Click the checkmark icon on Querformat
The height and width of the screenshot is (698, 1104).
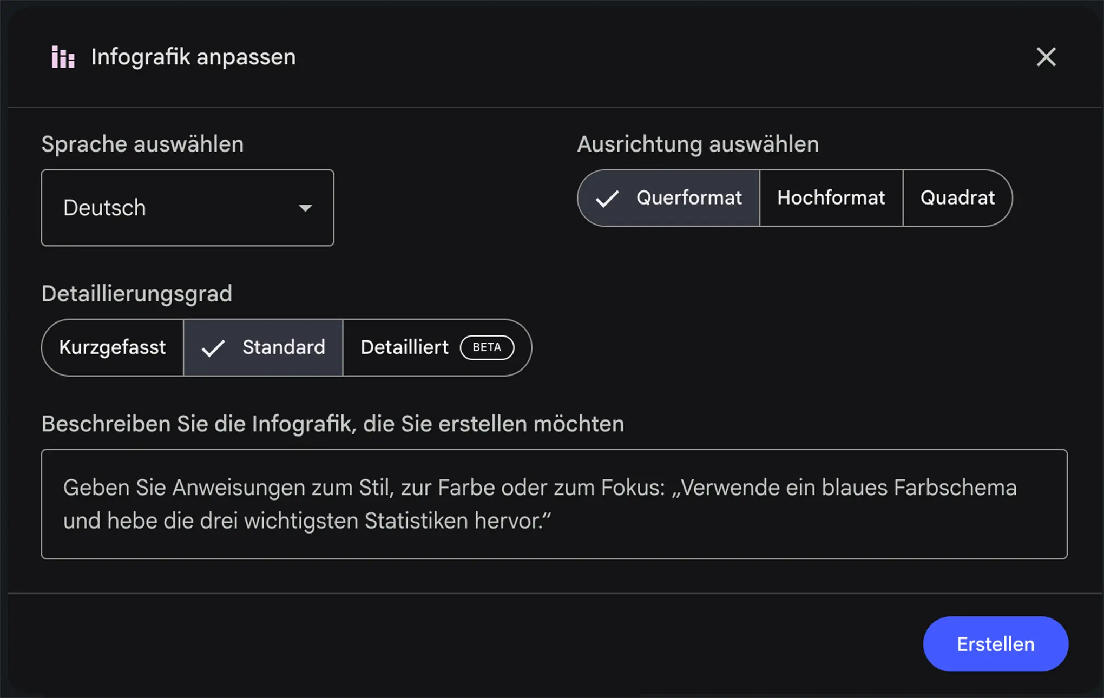click(607, 199)
